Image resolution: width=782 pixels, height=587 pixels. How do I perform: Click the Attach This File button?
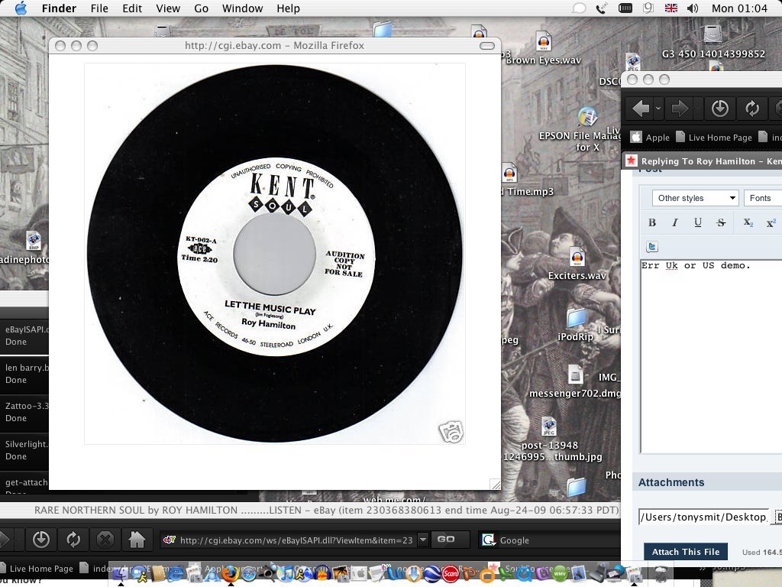click(x=686, y=552)
